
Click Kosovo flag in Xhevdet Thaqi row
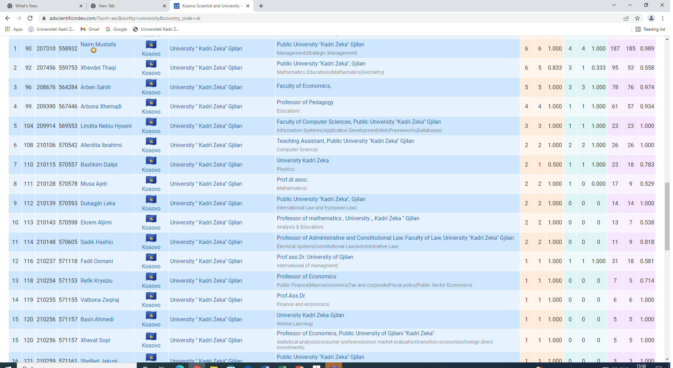pyautogui.click(x=151, y=64)
